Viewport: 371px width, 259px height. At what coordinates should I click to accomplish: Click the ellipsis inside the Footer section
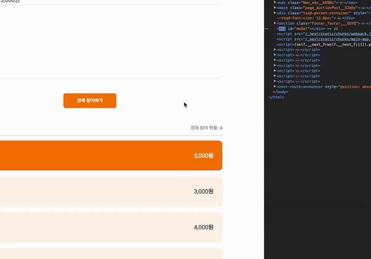[363, 23]
